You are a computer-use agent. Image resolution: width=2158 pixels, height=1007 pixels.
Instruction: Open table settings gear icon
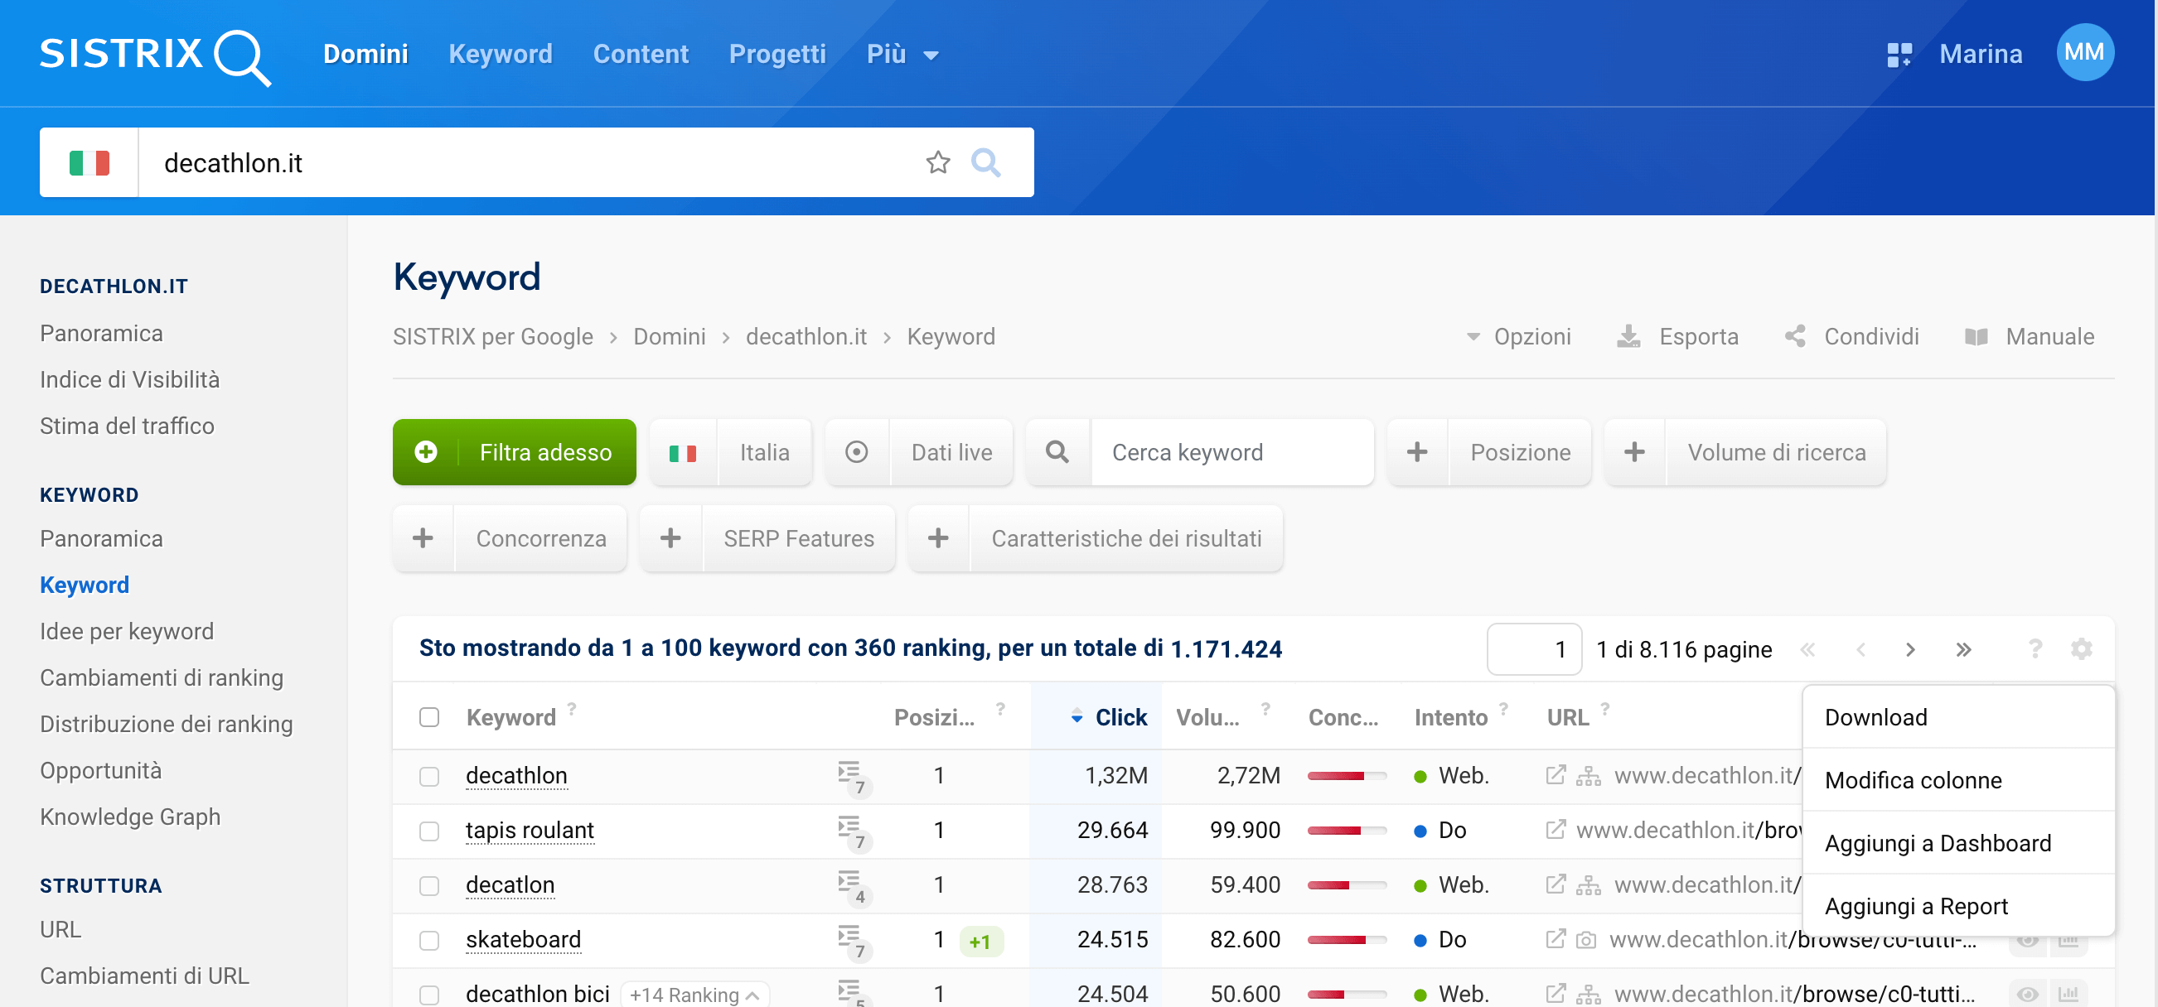(2081, 648)
